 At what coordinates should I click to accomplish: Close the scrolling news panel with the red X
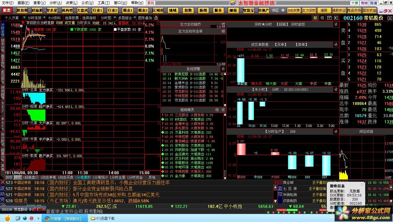(2, 182)
